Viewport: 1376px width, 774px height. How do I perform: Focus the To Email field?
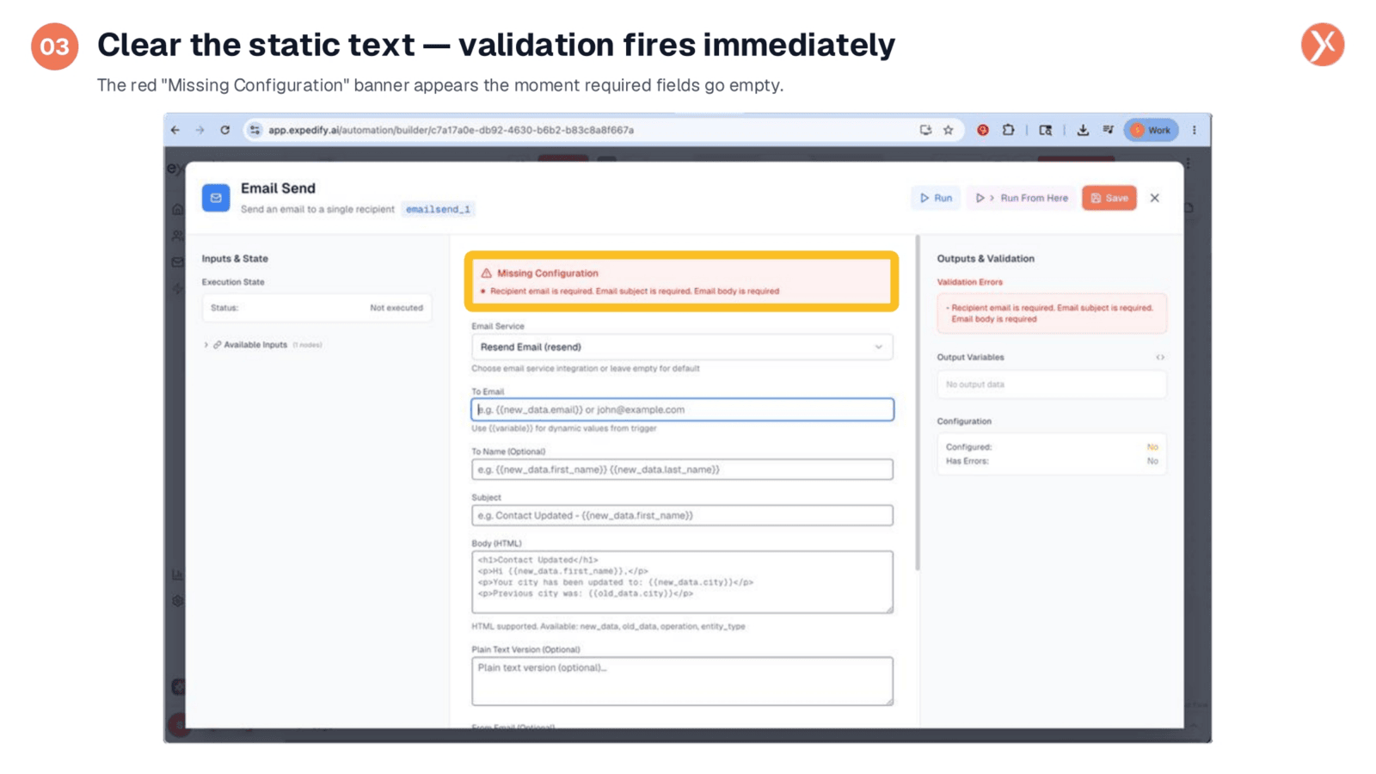682,409
